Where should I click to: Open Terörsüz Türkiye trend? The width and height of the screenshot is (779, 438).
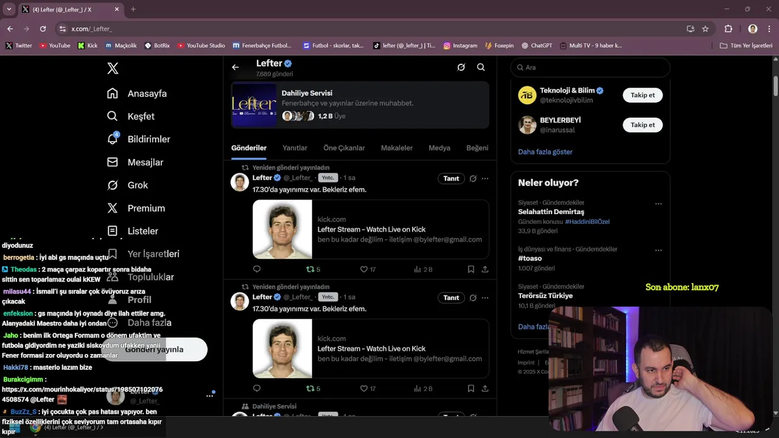545,296
